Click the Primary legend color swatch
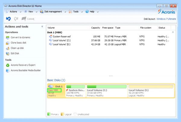Image resolution: width=181 pixels, height=122 pixels. pos(49,114)
